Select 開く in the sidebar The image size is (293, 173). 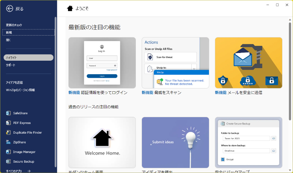pos(8,40)
